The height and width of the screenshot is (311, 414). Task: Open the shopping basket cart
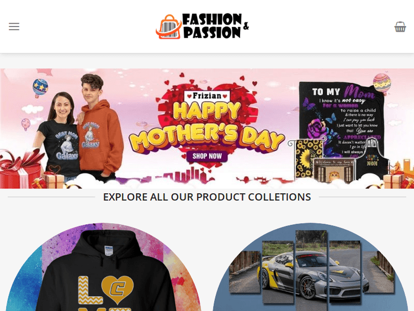pyautogui.click(x=400, y=27)
